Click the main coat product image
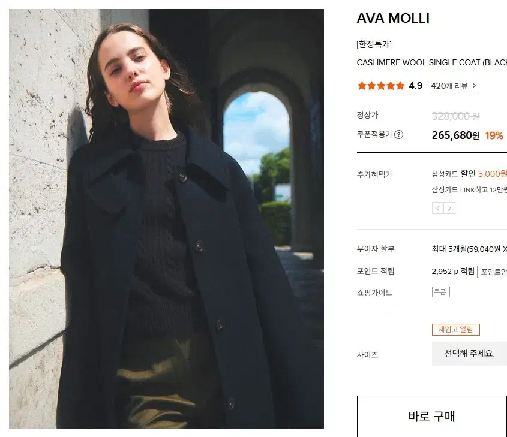 coord(167,219)
